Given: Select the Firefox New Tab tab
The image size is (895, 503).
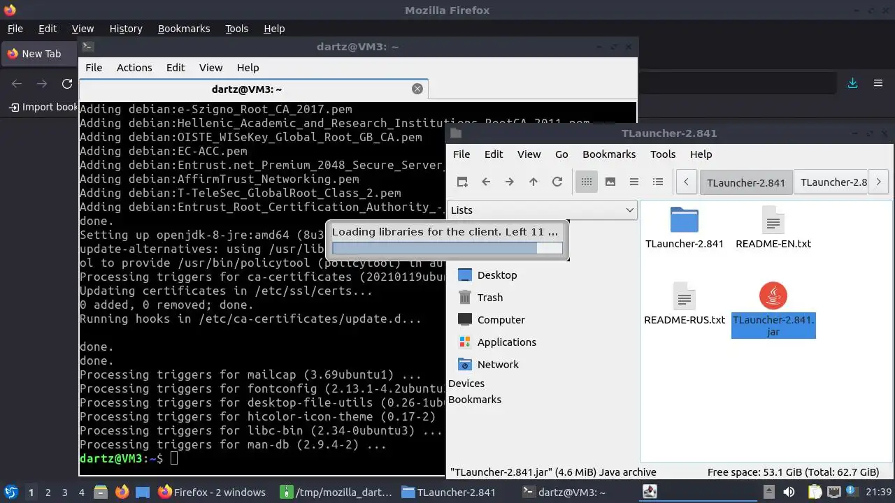Looking at the screenshot, I should coord(40,54).
